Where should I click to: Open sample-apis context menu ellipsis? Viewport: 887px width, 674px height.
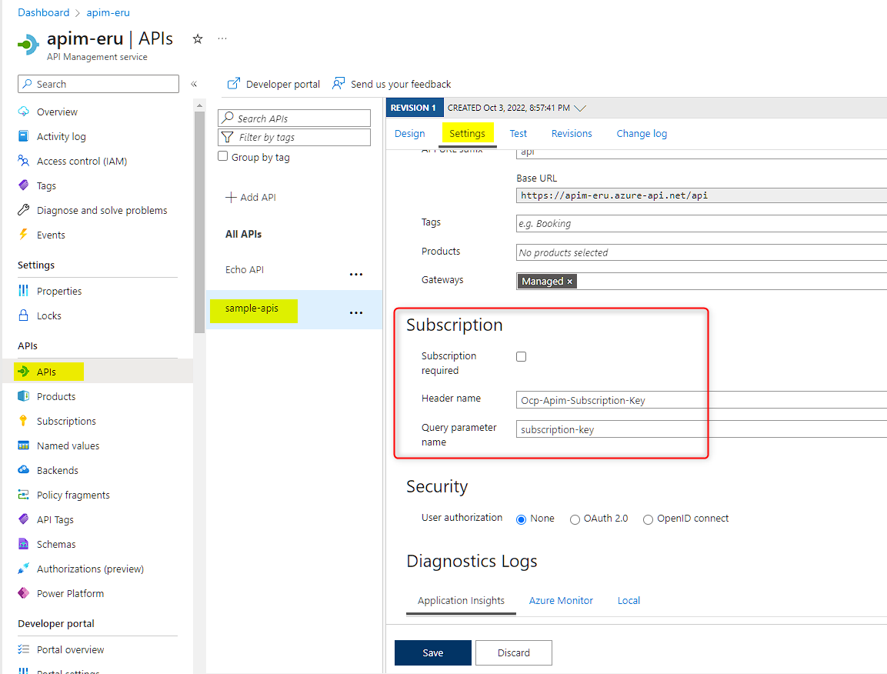click(x=356, y=313)
